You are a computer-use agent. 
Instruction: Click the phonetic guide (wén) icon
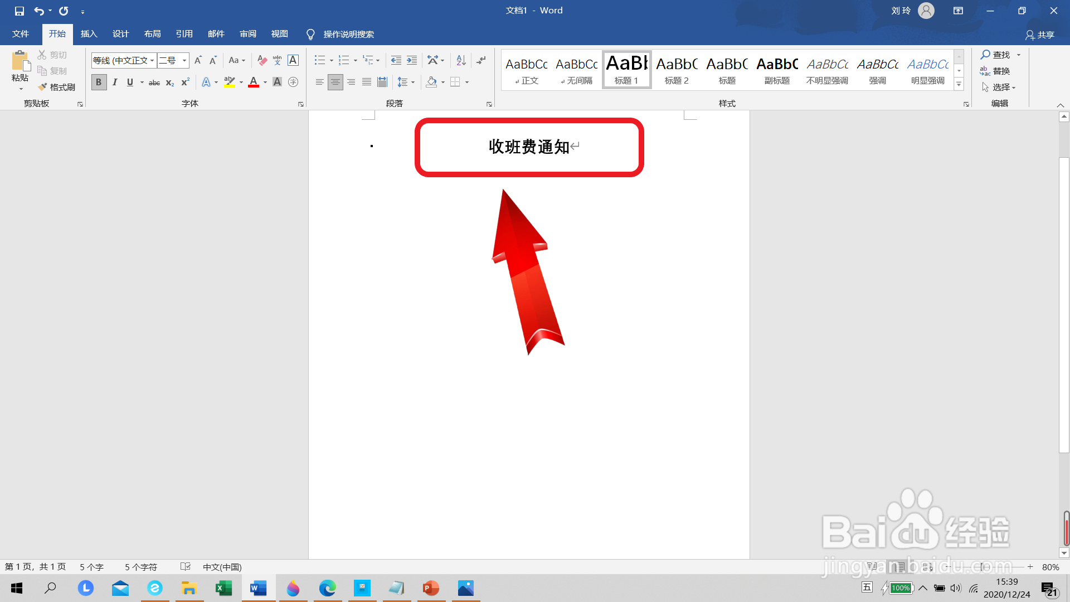277,60
